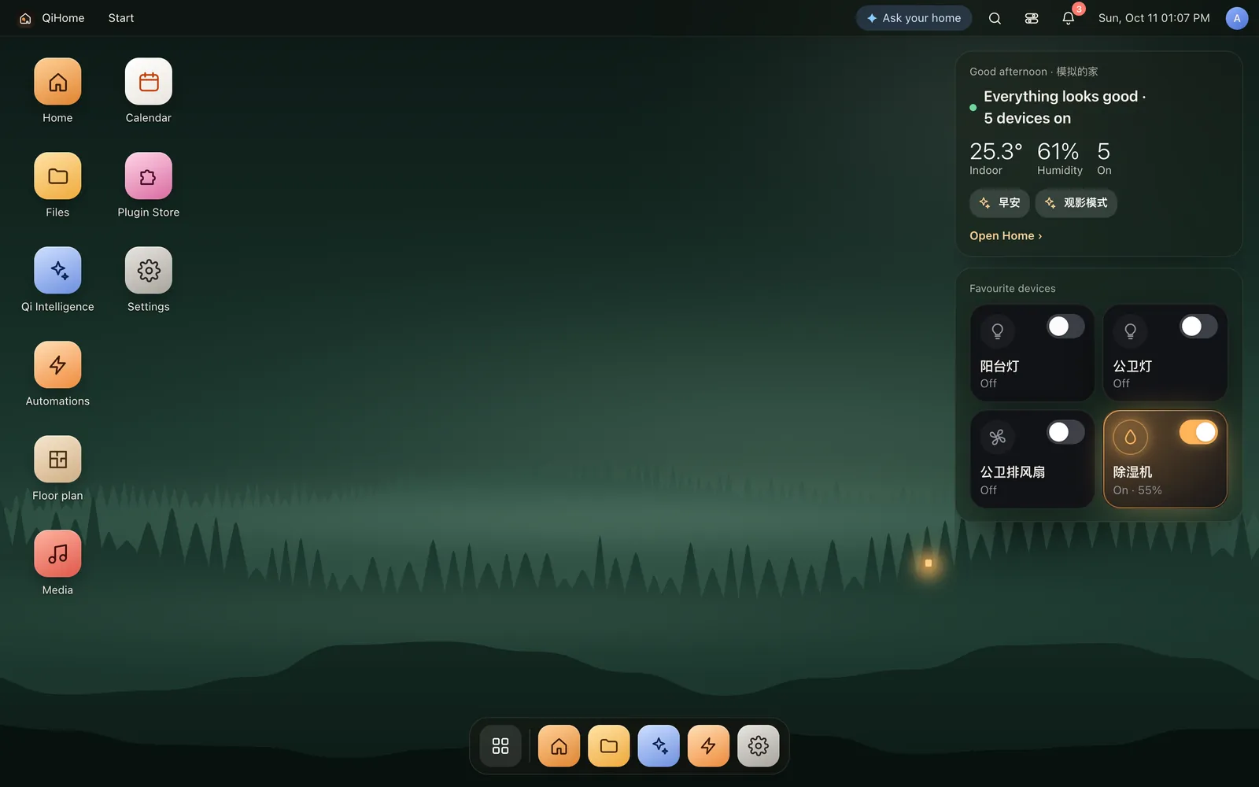Open the Files desktop icon
The width and height of the screenshot is (1259, 787).
click(x=57, y=176)
